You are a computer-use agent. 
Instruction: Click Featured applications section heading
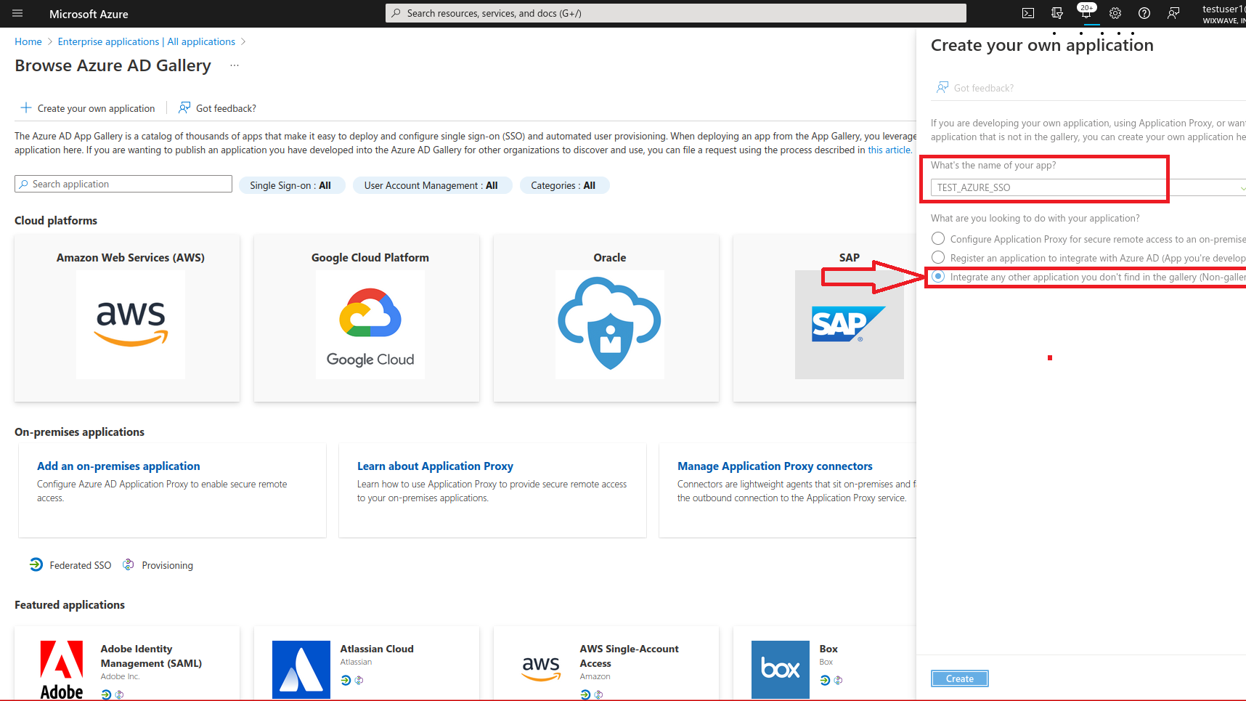click(70, 604)
